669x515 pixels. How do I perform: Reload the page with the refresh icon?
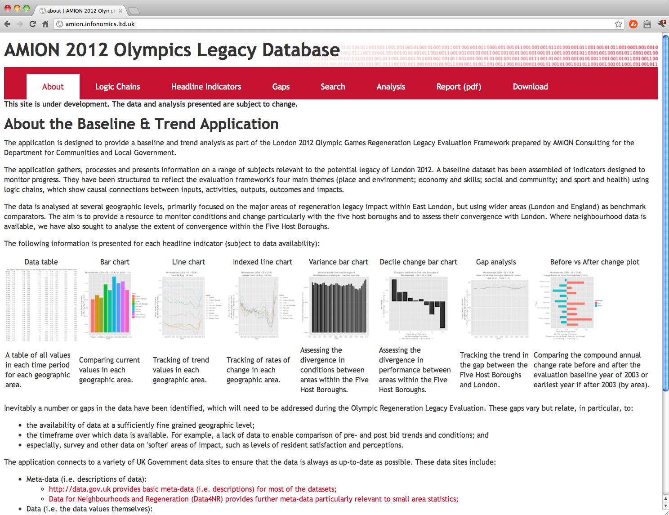click(x=32, y=24)
